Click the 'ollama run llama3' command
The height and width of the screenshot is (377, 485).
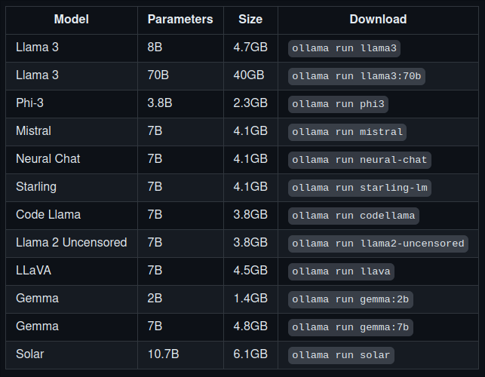pyautogui.click(x=344, y=48)
